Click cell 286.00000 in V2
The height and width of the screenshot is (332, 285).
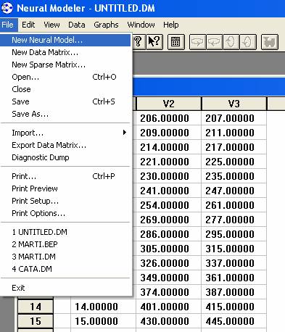(168, 234)
